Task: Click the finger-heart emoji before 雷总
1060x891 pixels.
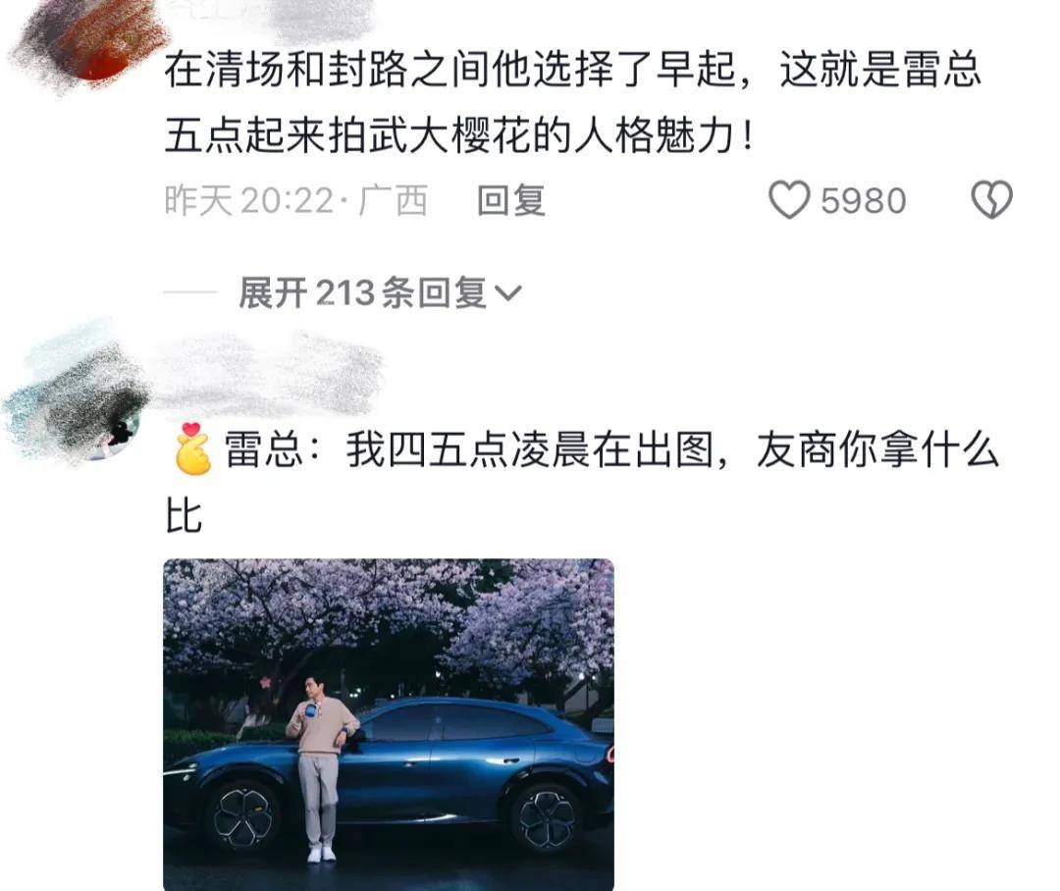Action: [192, 448]
